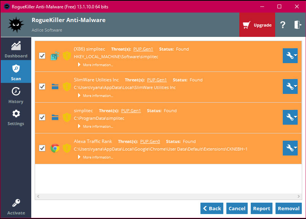This screenshot has height=219, width=306.
Task: Click the Upgrade cart button
Action: 257,25
